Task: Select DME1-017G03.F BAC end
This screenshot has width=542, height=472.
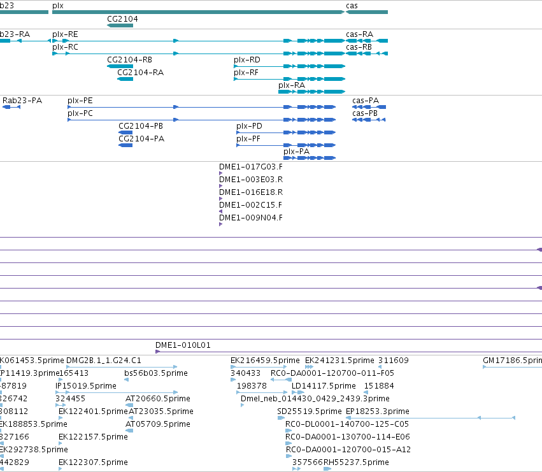Action: click(221, 173)
